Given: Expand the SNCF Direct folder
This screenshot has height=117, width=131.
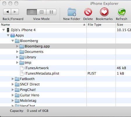Looking at the screenshot, I should pos(13,84).
